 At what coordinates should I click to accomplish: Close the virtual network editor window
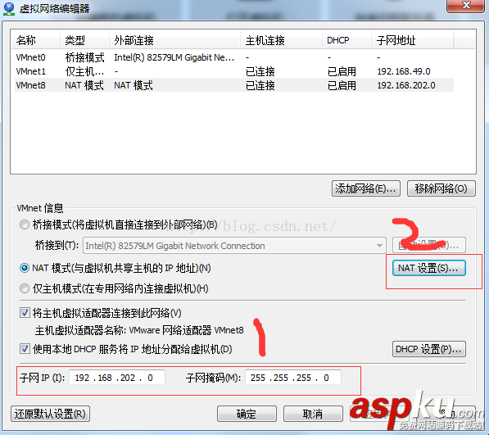click(x=465, y=5)
